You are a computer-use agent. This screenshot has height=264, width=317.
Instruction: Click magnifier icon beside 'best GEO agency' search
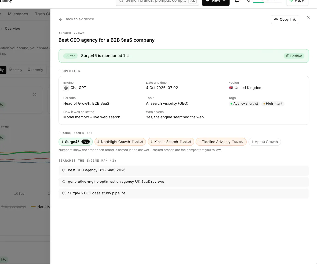[x=64, y=170]
